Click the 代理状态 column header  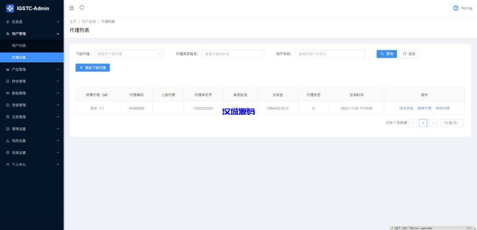[x=313, y=95]
